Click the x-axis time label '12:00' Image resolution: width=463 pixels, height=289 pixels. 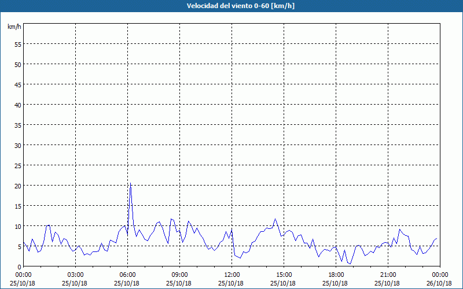click(x=232, y=275)
